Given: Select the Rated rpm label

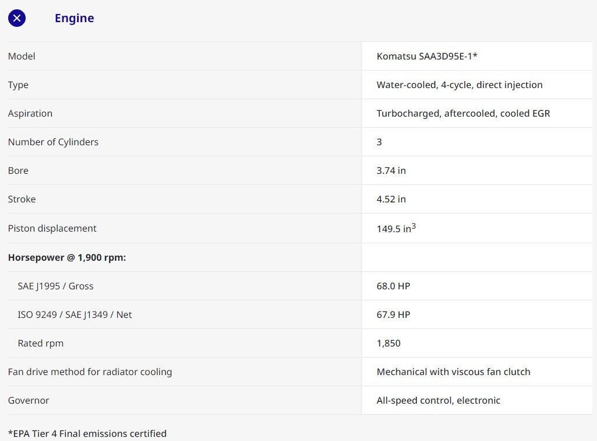Looking at the screenshot, I should coord(40,343).
